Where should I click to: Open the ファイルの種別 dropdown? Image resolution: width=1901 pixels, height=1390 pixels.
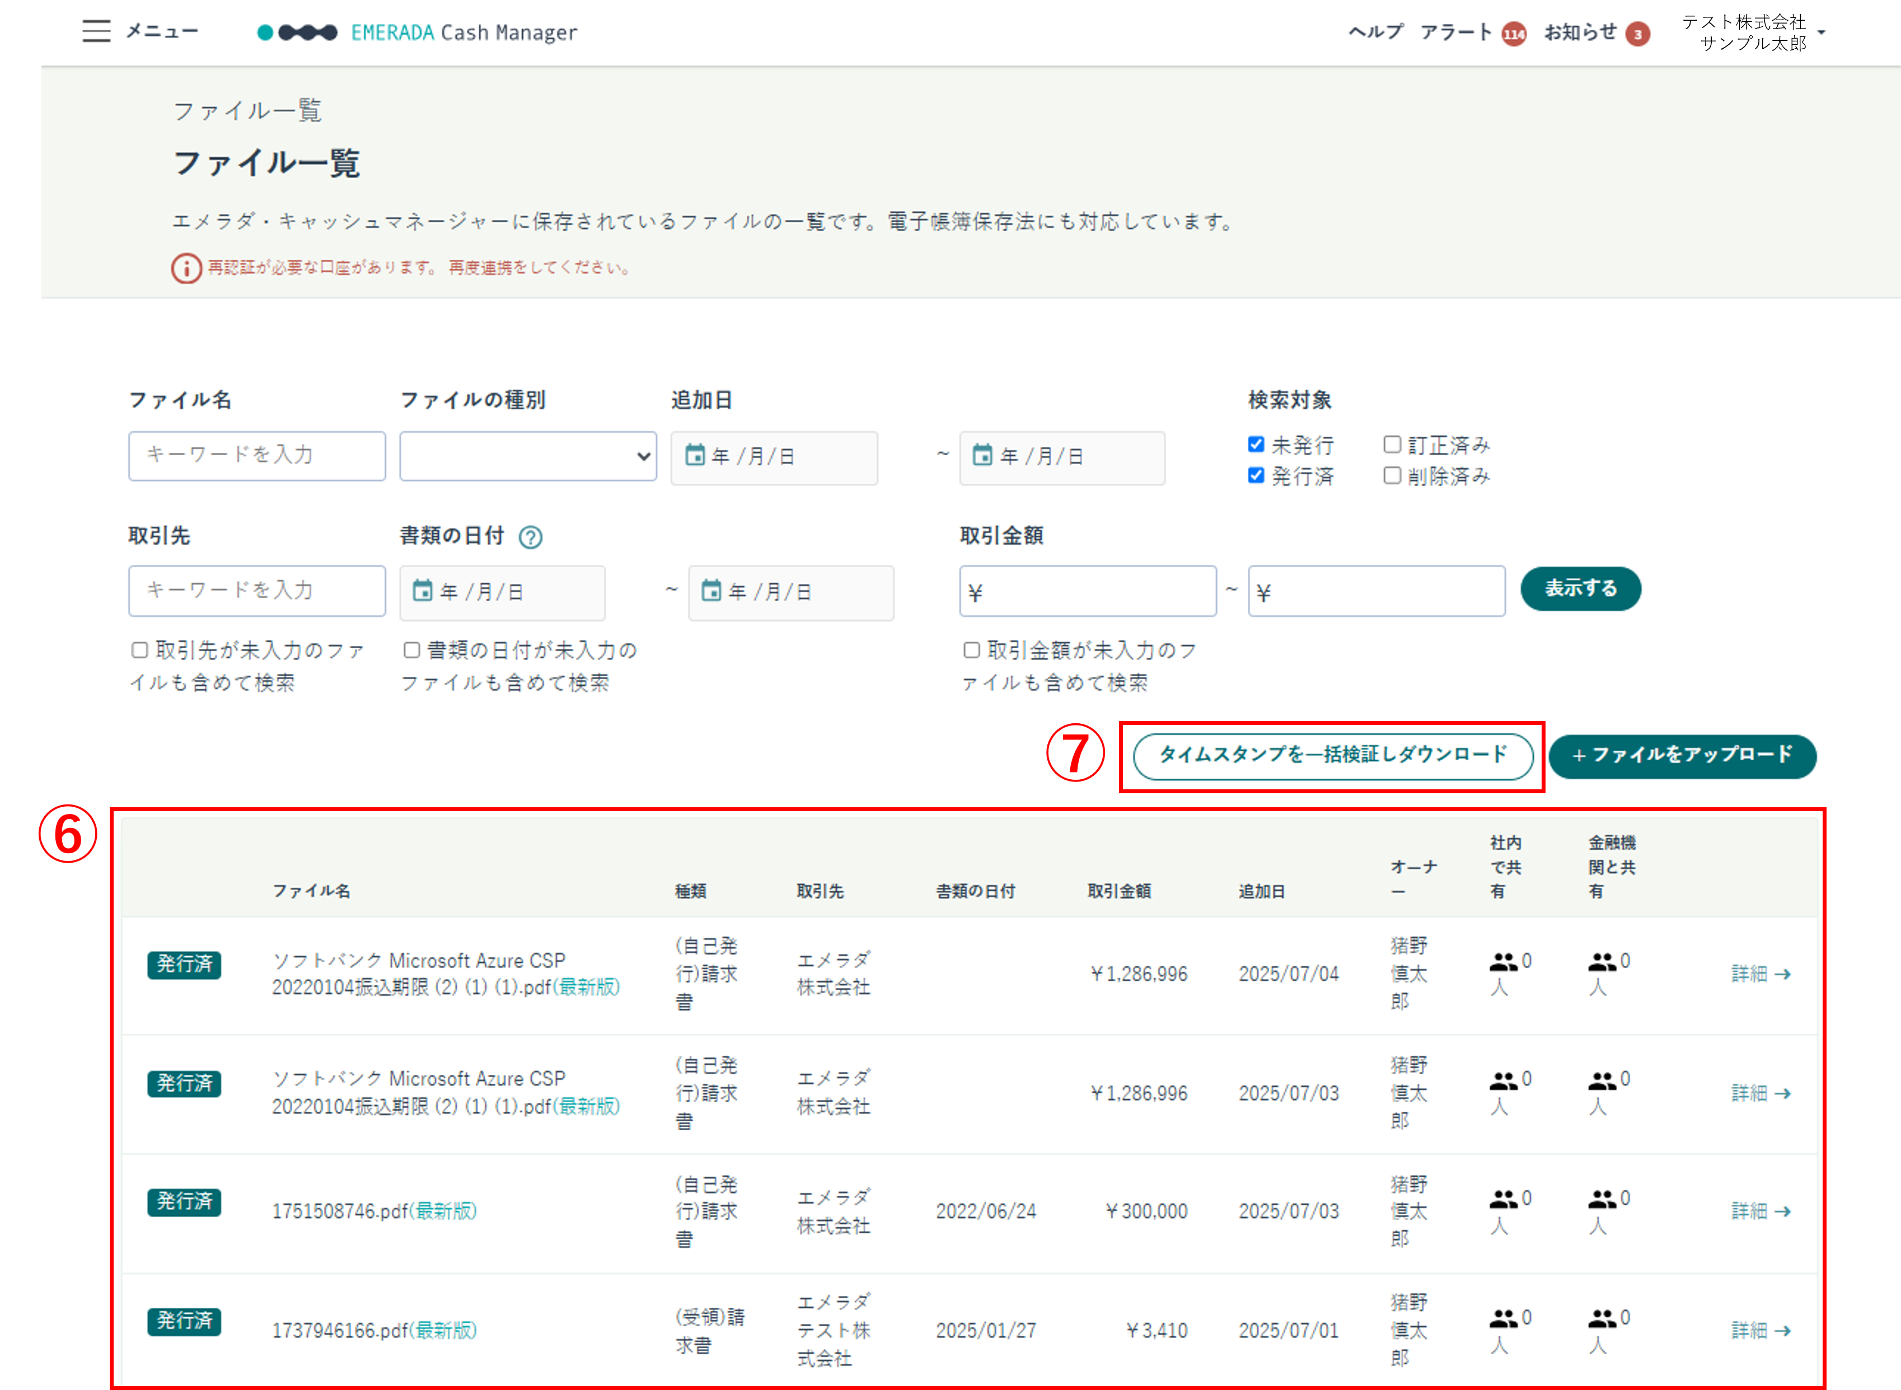coord(528,456)
